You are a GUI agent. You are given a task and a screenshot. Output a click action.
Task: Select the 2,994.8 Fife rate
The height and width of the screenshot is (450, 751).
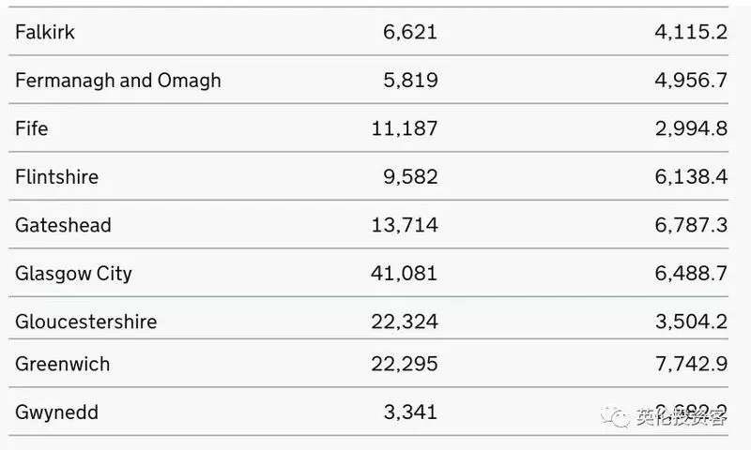692,128
